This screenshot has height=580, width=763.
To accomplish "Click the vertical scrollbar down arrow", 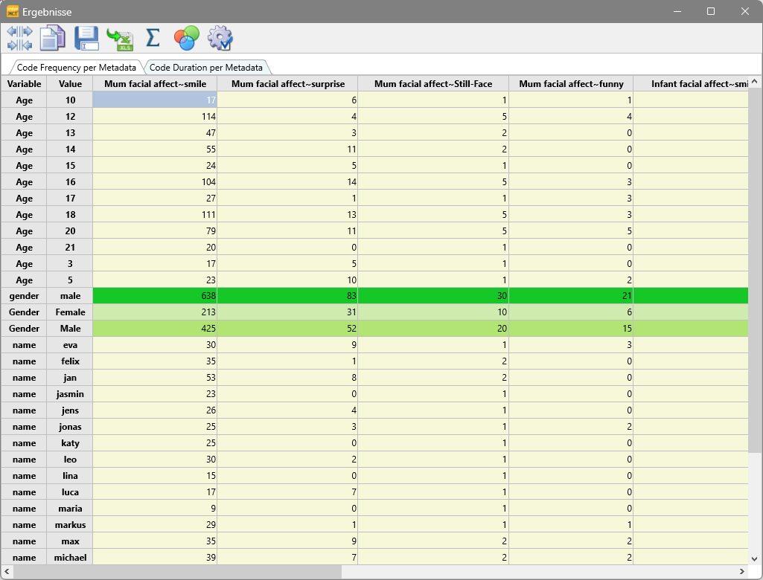I will point(755,558).
